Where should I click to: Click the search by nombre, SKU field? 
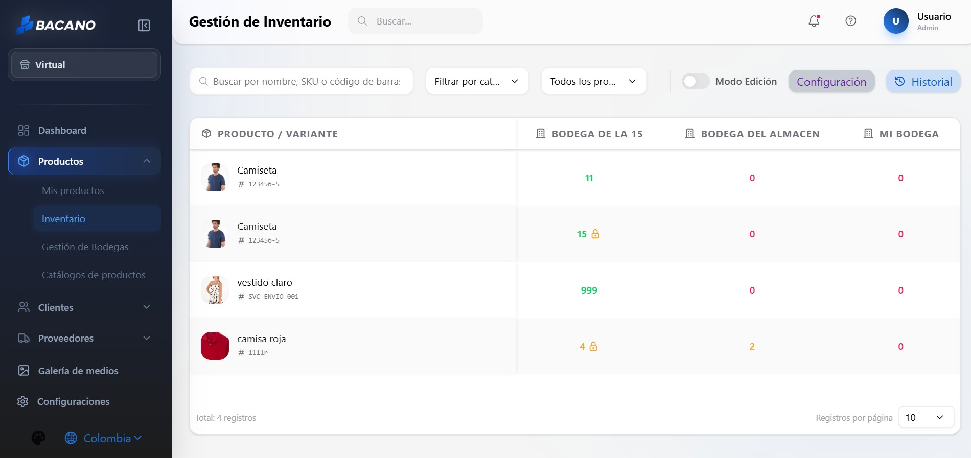302,81
